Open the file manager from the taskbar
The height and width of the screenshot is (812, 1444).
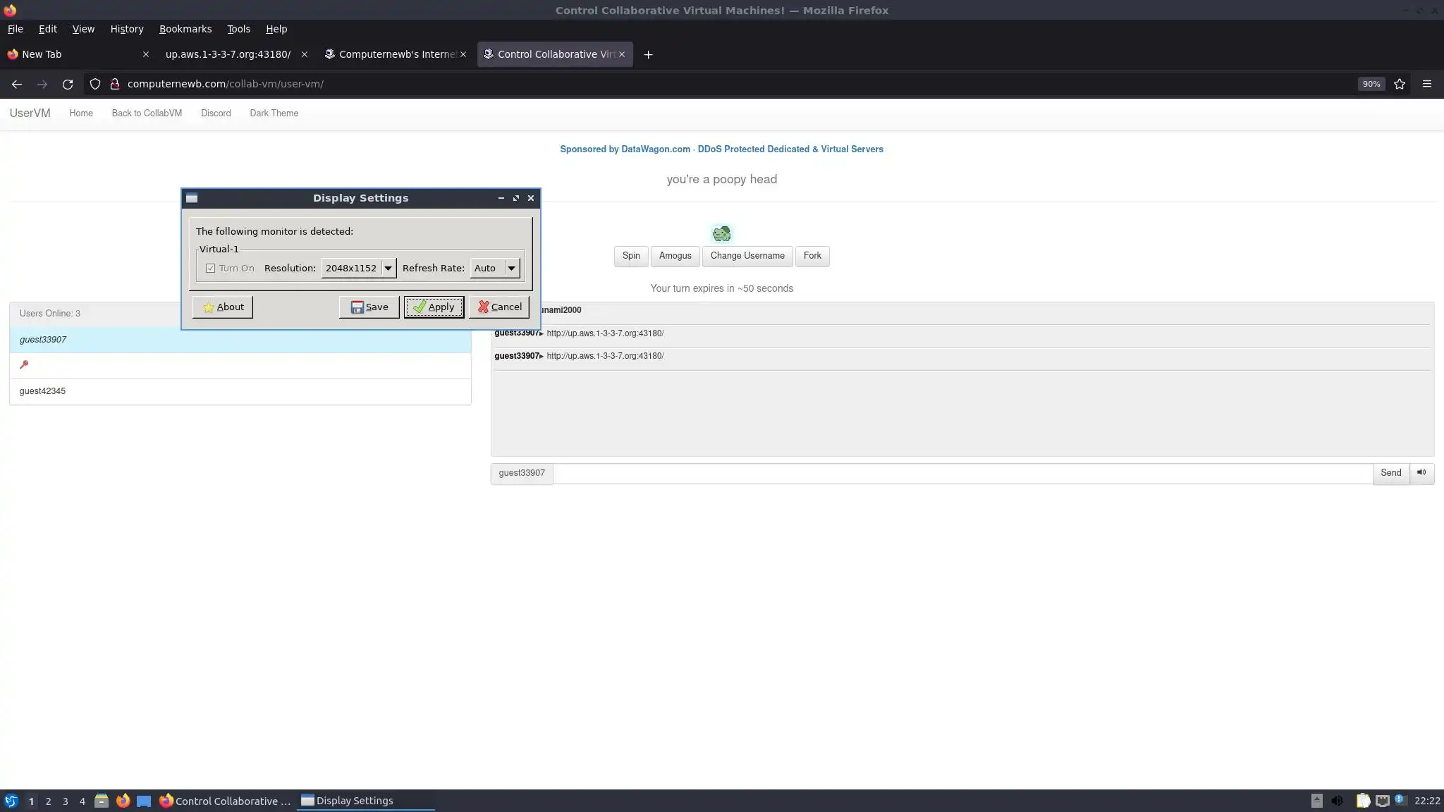[x=102, y=801]
